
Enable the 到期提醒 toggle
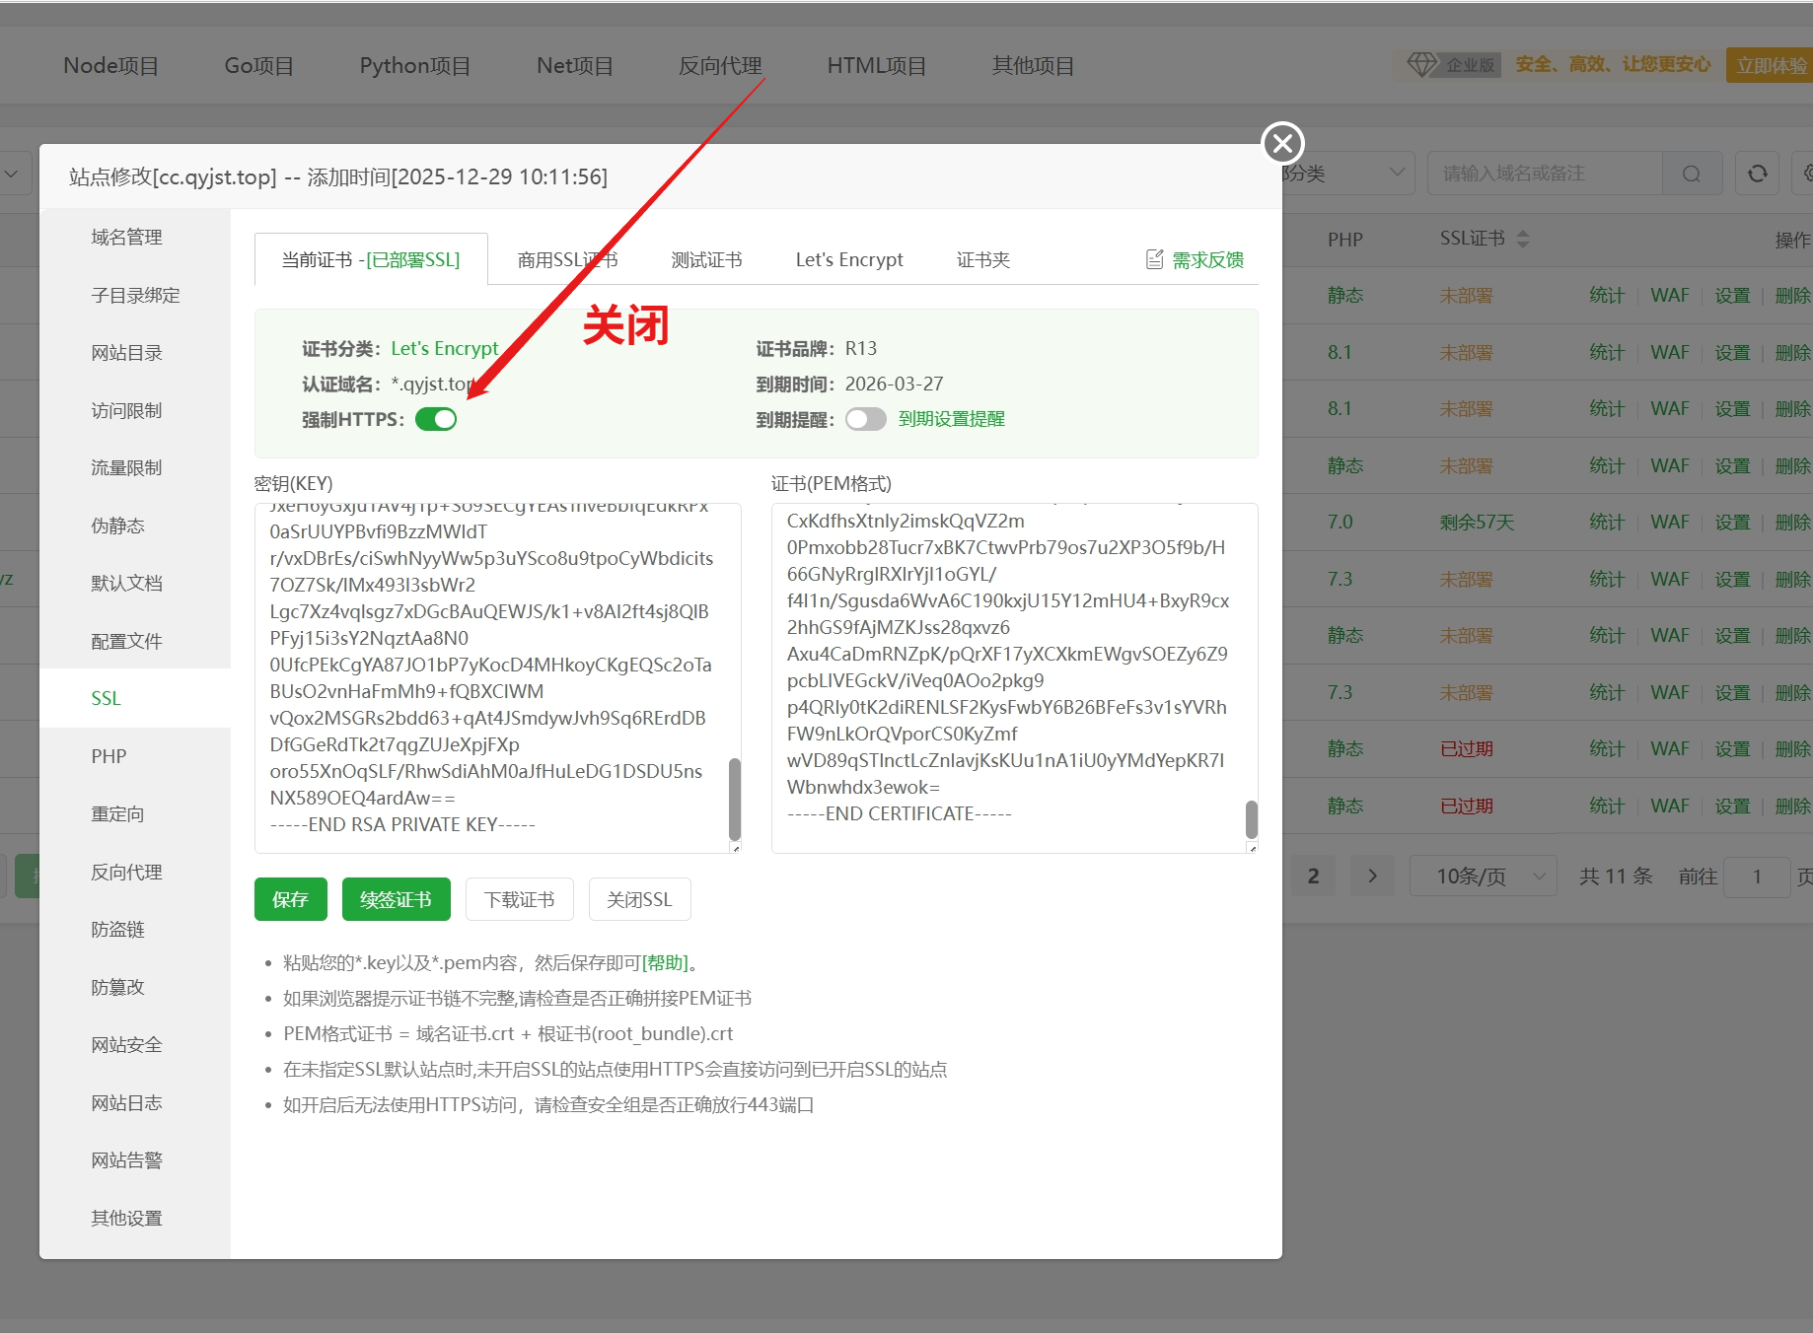click(x=865, y=419)
